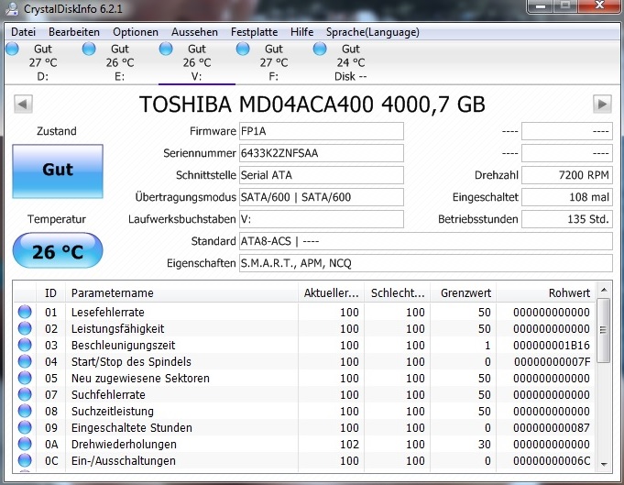The height and width of the screenshot is (485, 624).
Task: Click status orb of Leistungsfähigkeit row
Action: (25, 328)
